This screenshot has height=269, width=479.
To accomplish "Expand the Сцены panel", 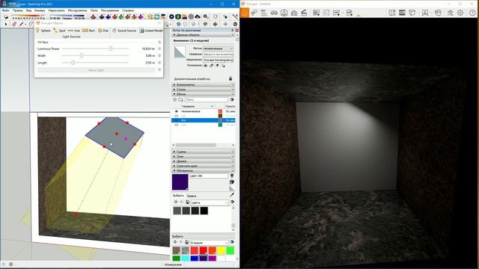I will tap(204, 152).
